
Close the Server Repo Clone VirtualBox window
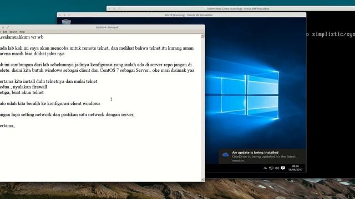109,9
